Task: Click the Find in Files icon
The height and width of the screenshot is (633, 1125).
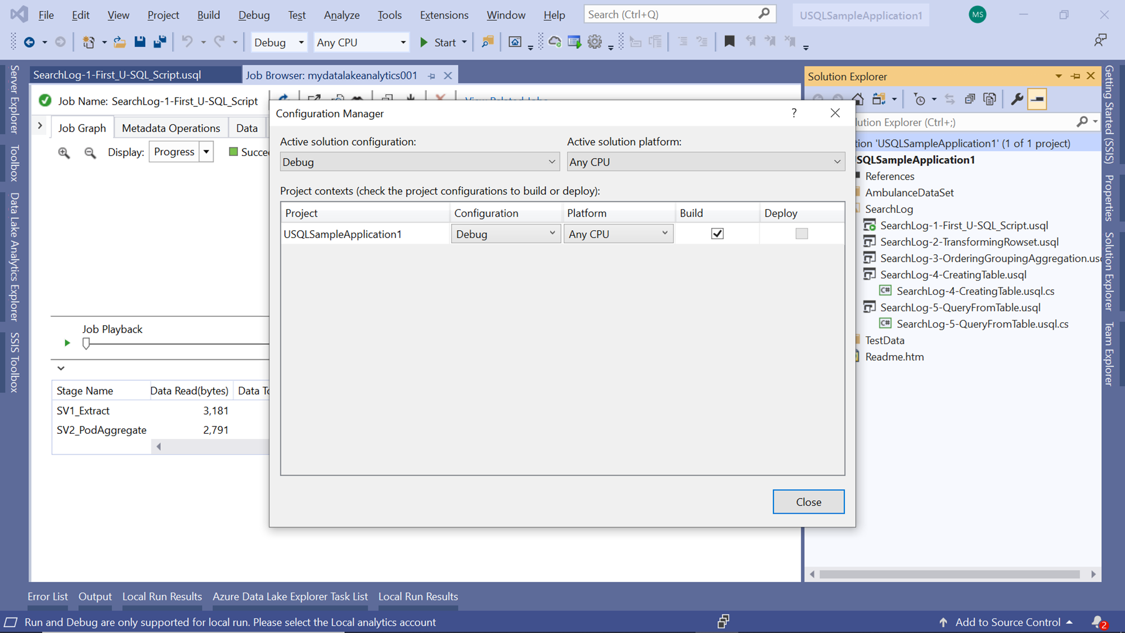Action: coord(487,42)
